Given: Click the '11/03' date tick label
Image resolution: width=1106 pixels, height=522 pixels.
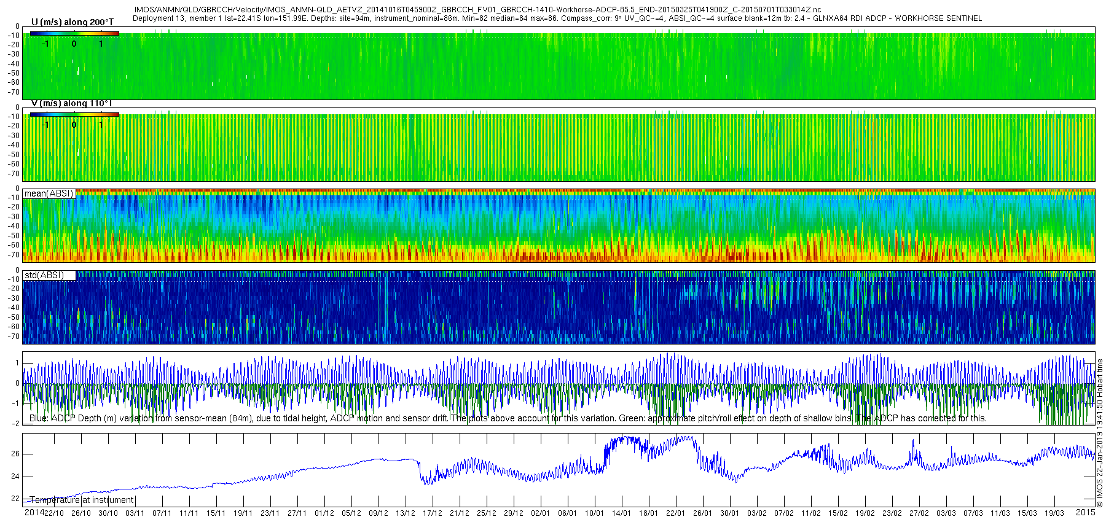Looking at the screenshot, I should pyautogui.click(x=1000, y=513).
